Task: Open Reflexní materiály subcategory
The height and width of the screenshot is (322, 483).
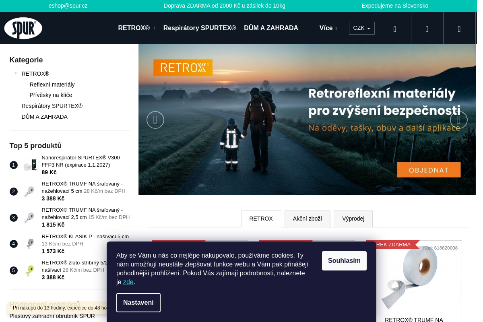Action: coord(52,85)
